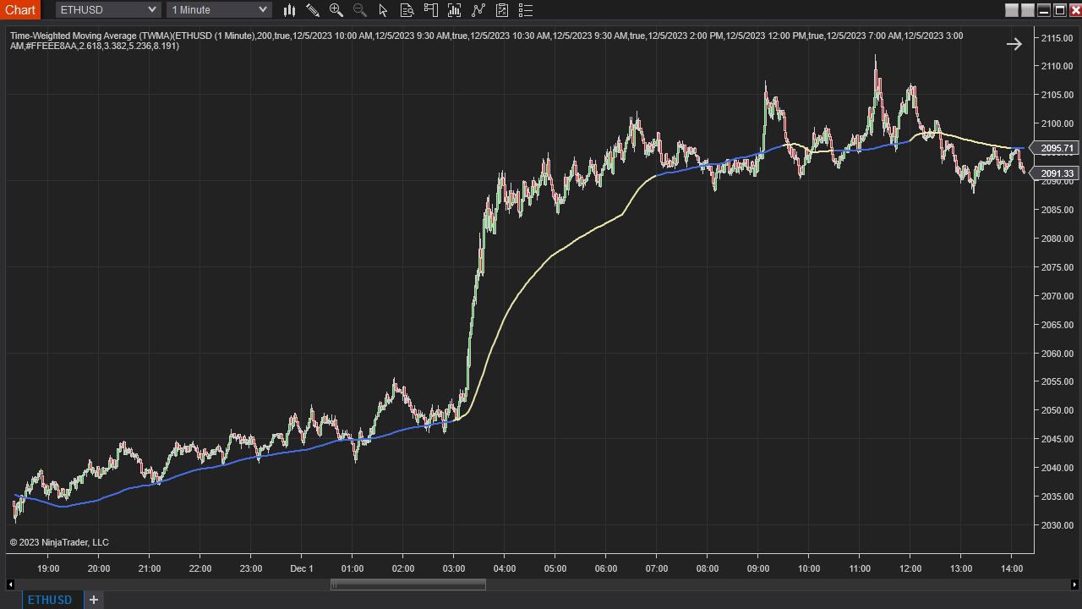
Task: Open the Data Box document-search icon
Action: (x=407, y=10)
